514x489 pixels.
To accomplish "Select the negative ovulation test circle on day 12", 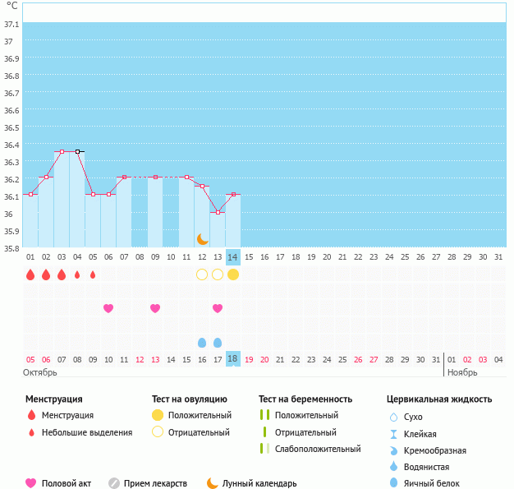I will 202,274.
